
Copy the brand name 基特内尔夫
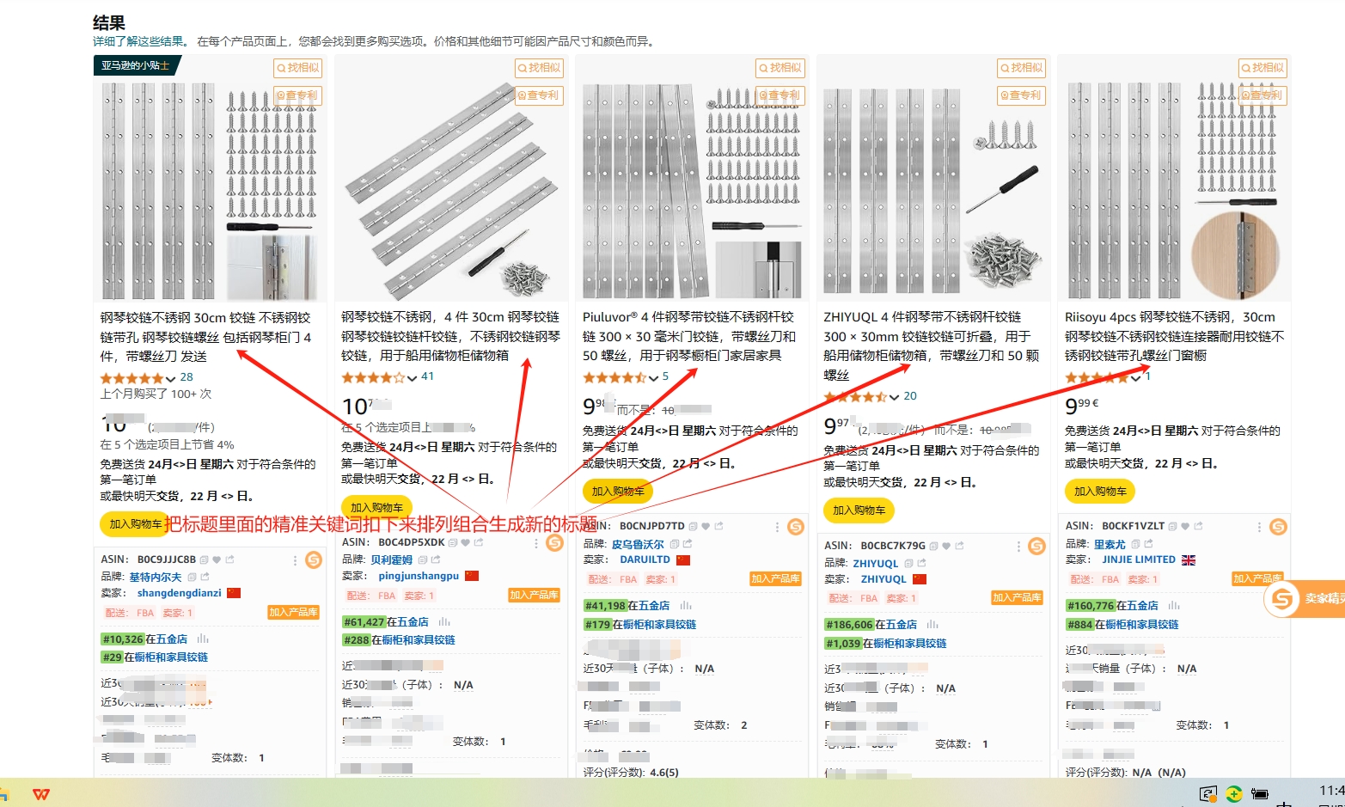(192, 578)
